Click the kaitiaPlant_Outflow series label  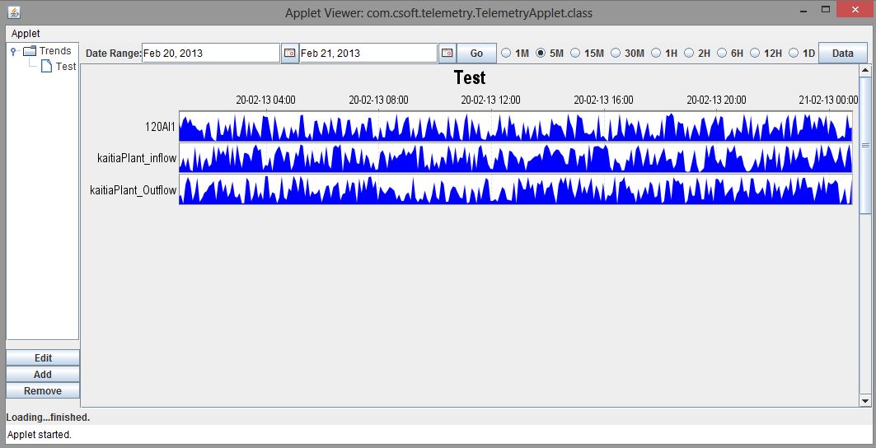point(133,190)
